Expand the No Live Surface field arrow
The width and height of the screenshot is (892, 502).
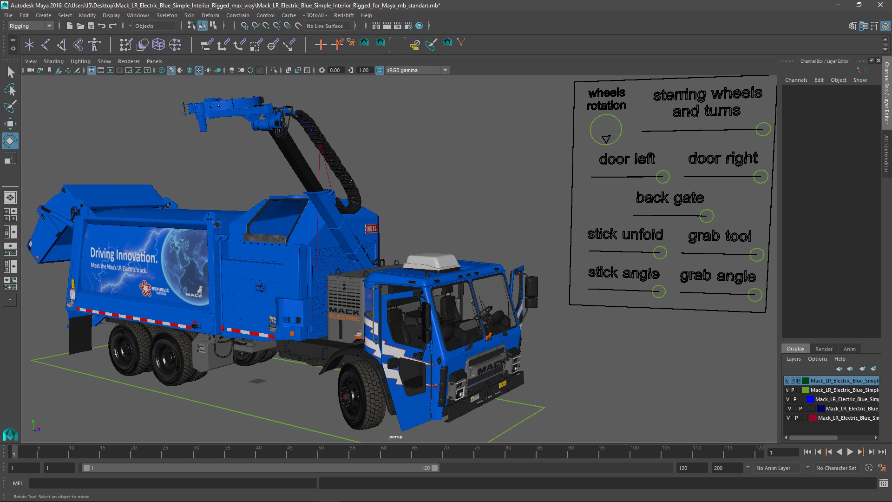click(x=355, y=26)
